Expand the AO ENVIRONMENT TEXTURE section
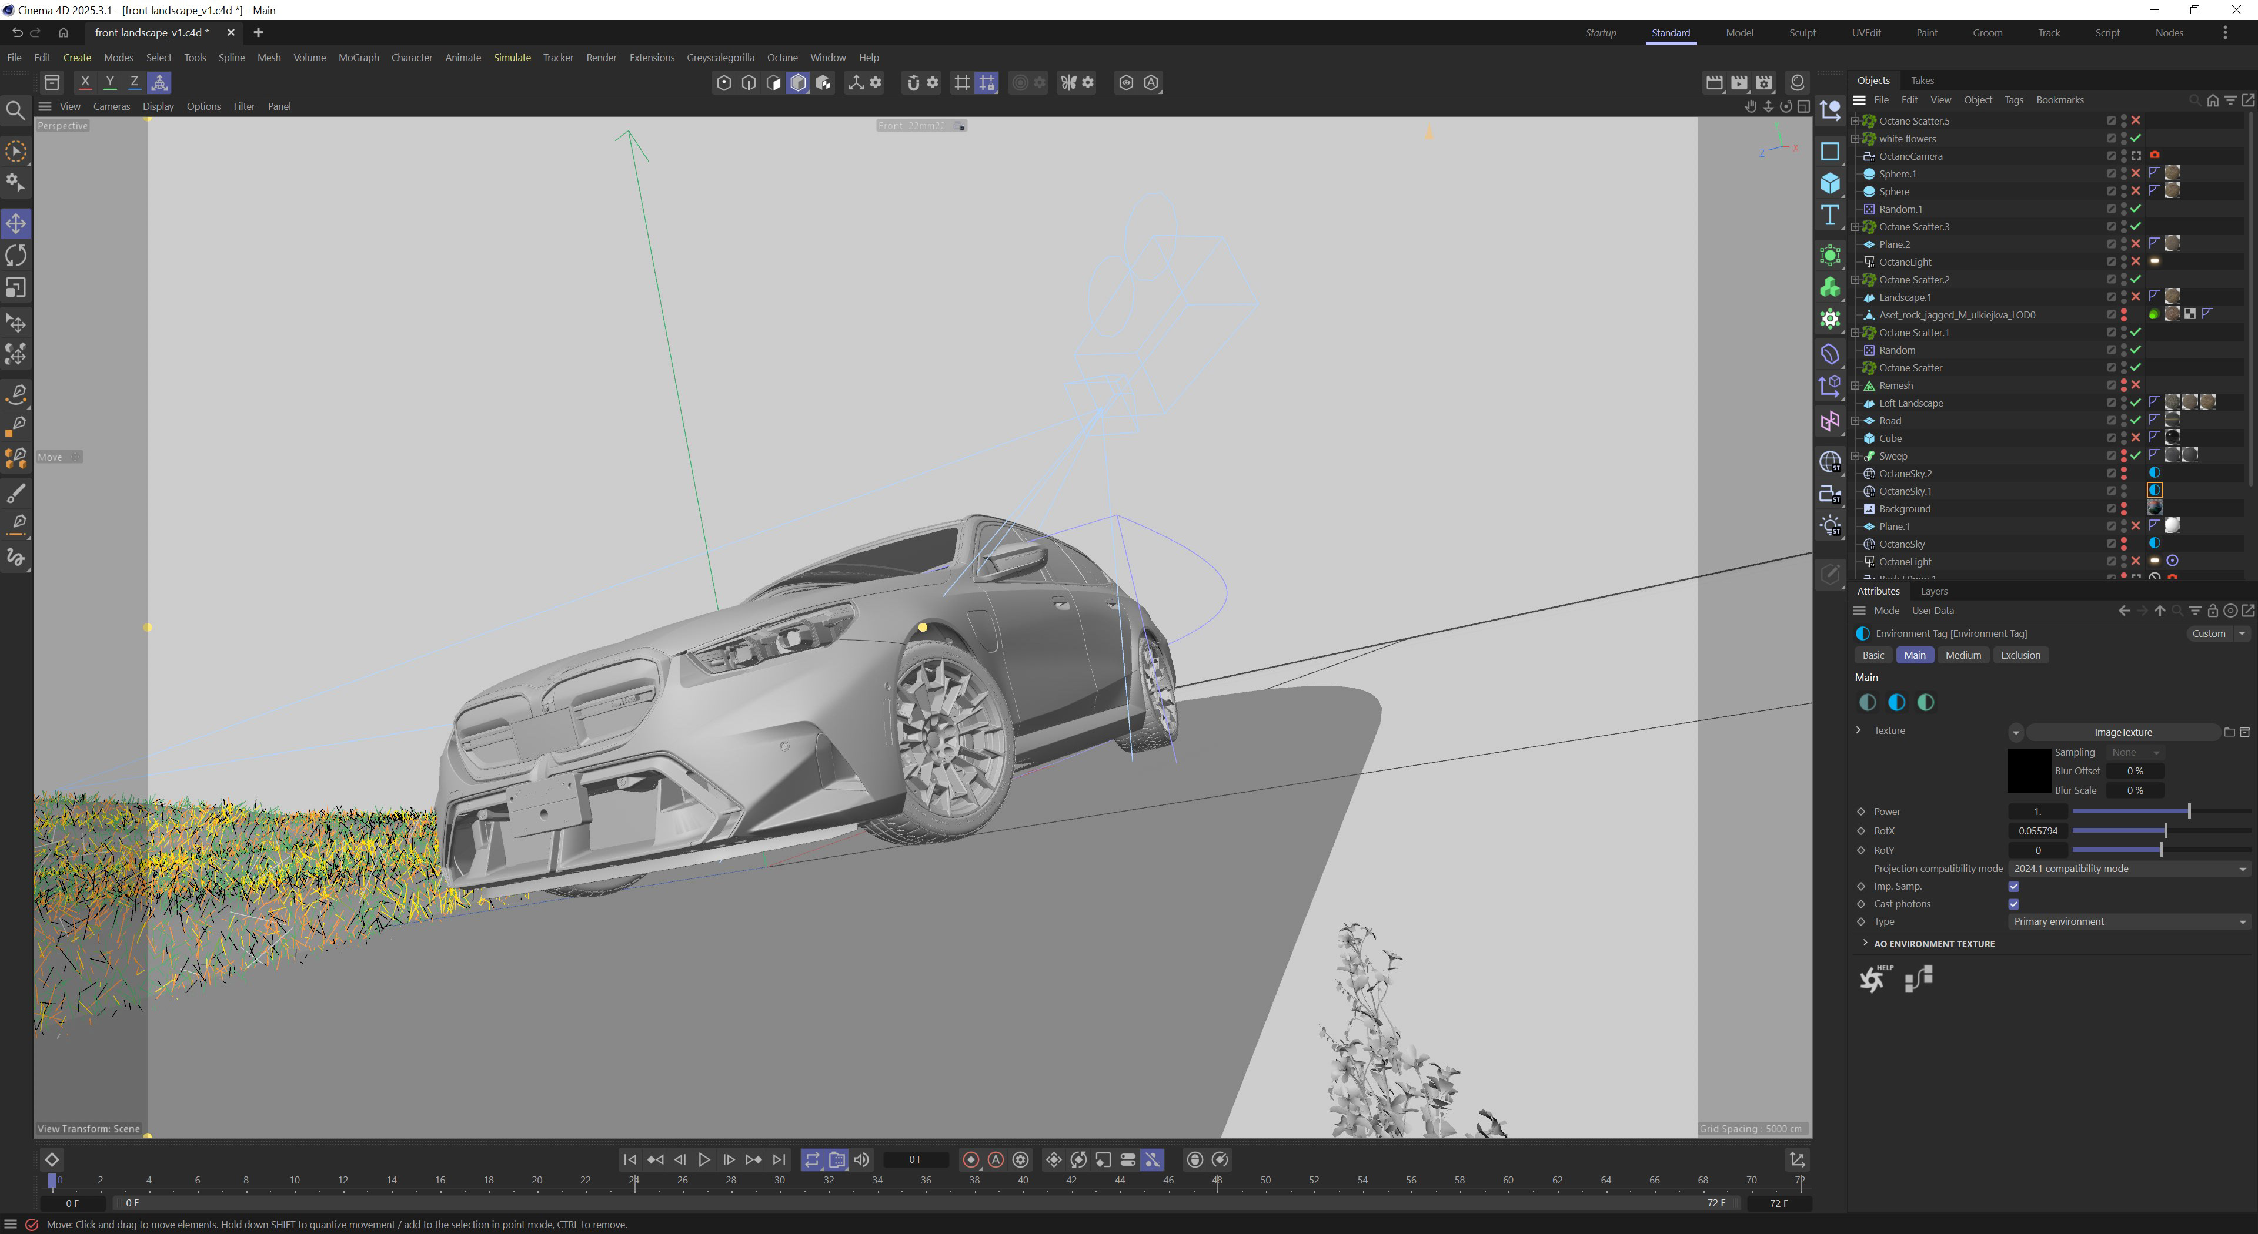The height and width of the screenshot is (1234, 2258). tap(1865, 943)
